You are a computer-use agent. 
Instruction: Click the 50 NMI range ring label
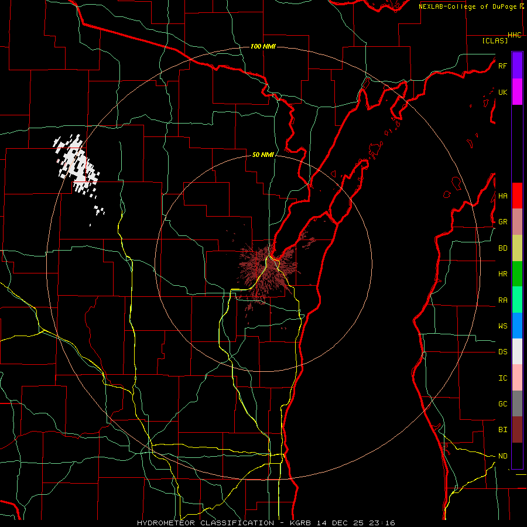pyautogui.click(x=263, y=155)
